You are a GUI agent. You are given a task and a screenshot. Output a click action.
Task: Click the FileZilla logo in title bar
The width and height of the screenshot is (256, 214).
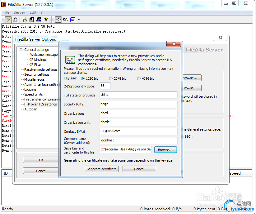[x=4, y=4]
